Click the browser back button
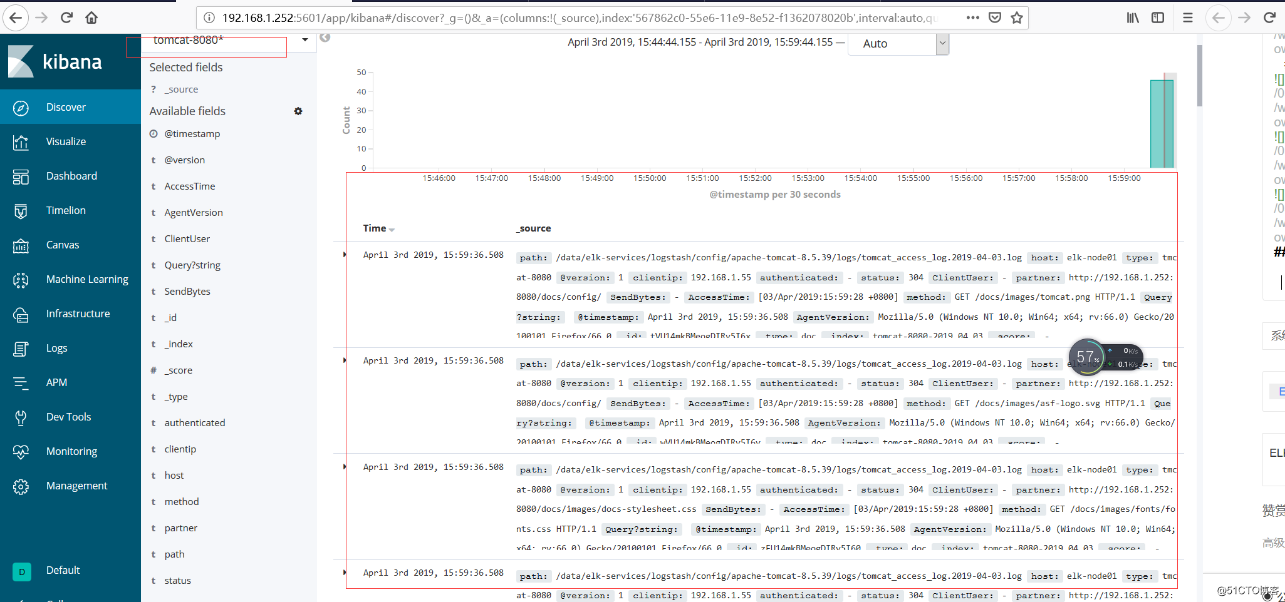 [x=16, y=18]
